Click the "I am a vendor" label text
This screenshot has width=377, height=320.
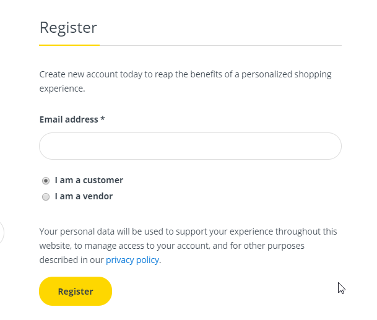[x=84, y=196]
